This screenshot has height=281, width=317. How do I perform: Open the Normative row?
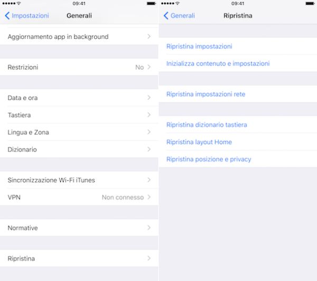pyautogui.click(x=79, y=228)
